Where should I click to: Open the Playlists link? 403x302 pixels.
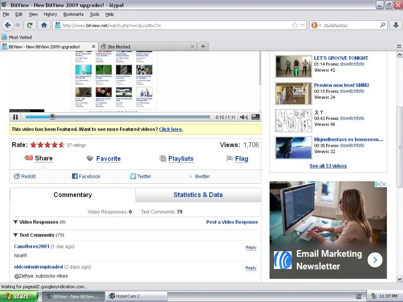coord(181,159)
